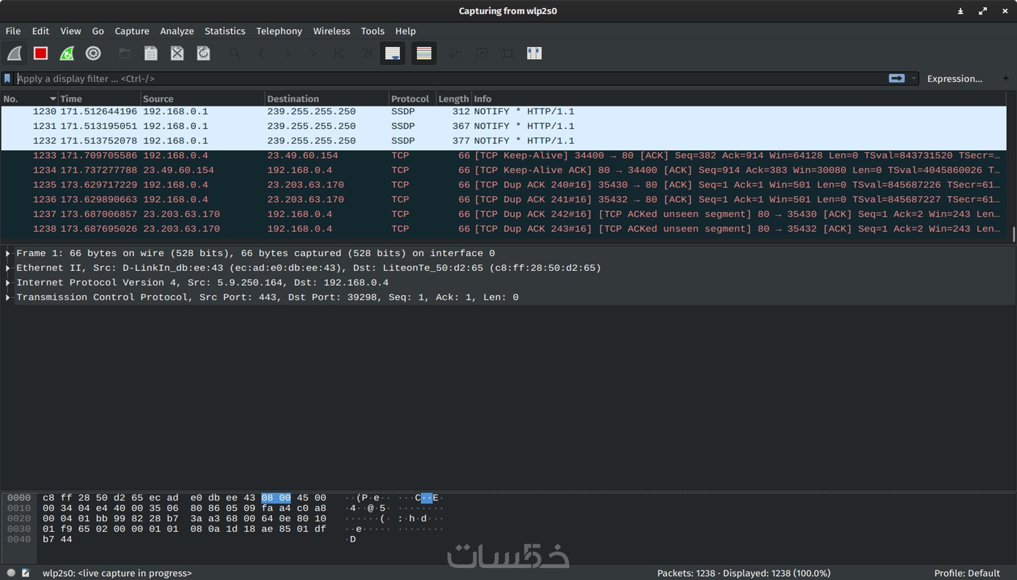Open the Go menu

click(98, 31)
